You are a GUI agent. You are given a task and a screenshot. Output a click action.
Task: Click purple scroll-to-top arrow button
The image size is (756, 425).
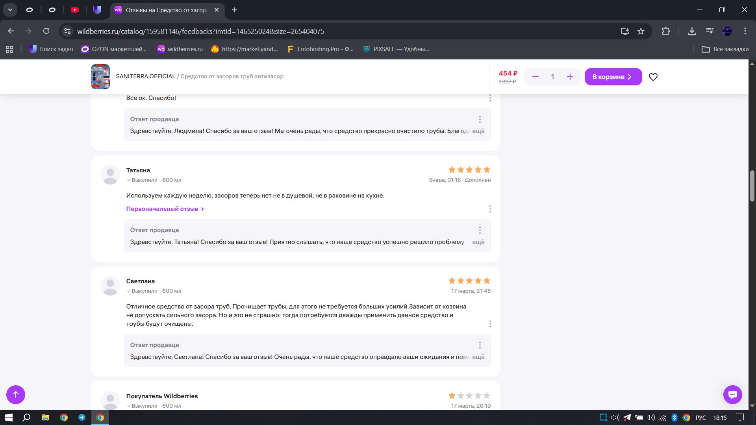[16, 394]
